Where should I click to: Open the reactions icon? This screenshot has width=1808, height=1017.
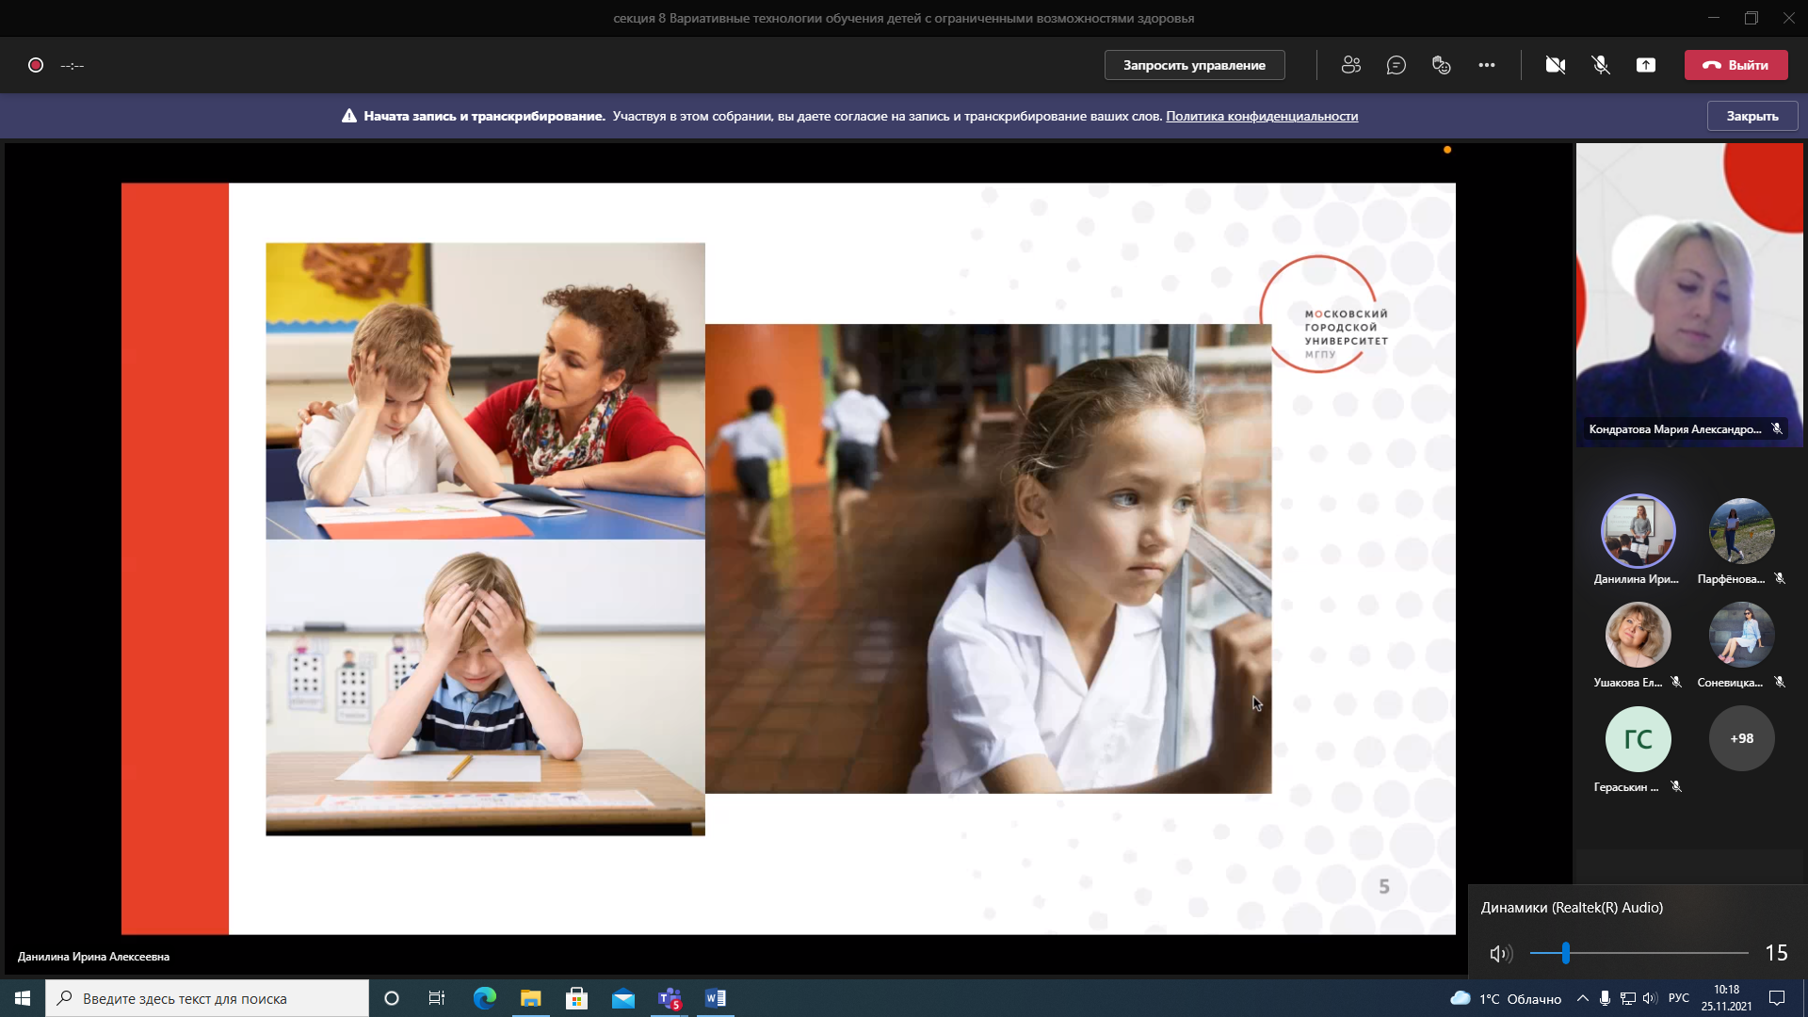[1441, 65]
